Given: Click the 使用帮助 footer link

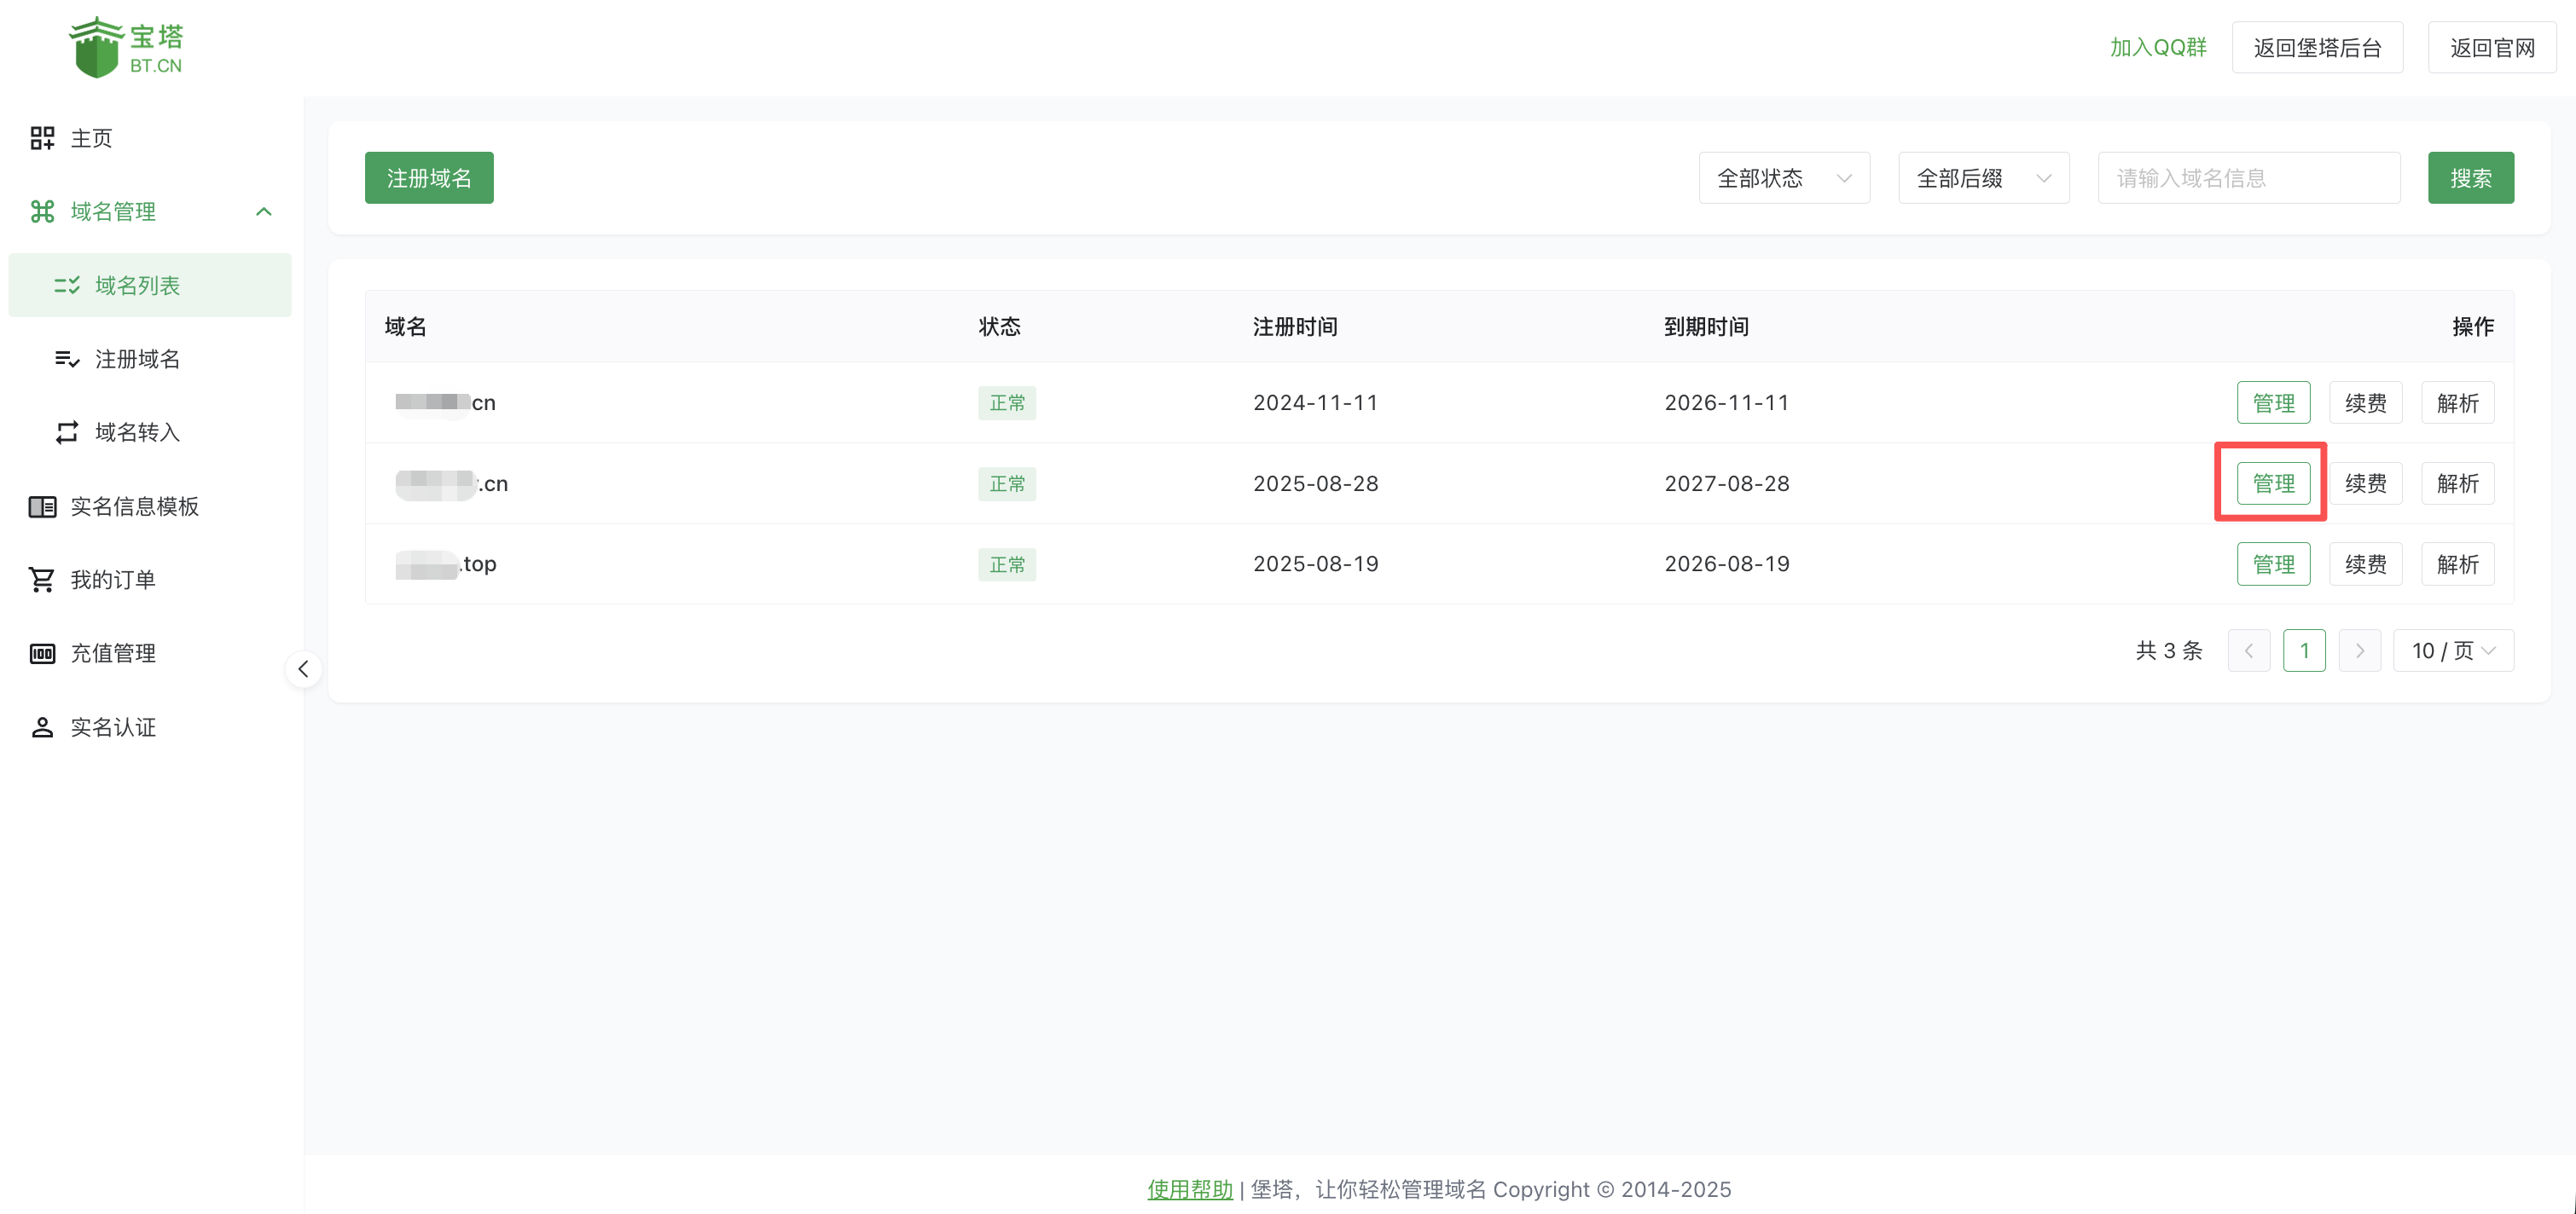Looking at the screenshot, I should point(1189,1189).
